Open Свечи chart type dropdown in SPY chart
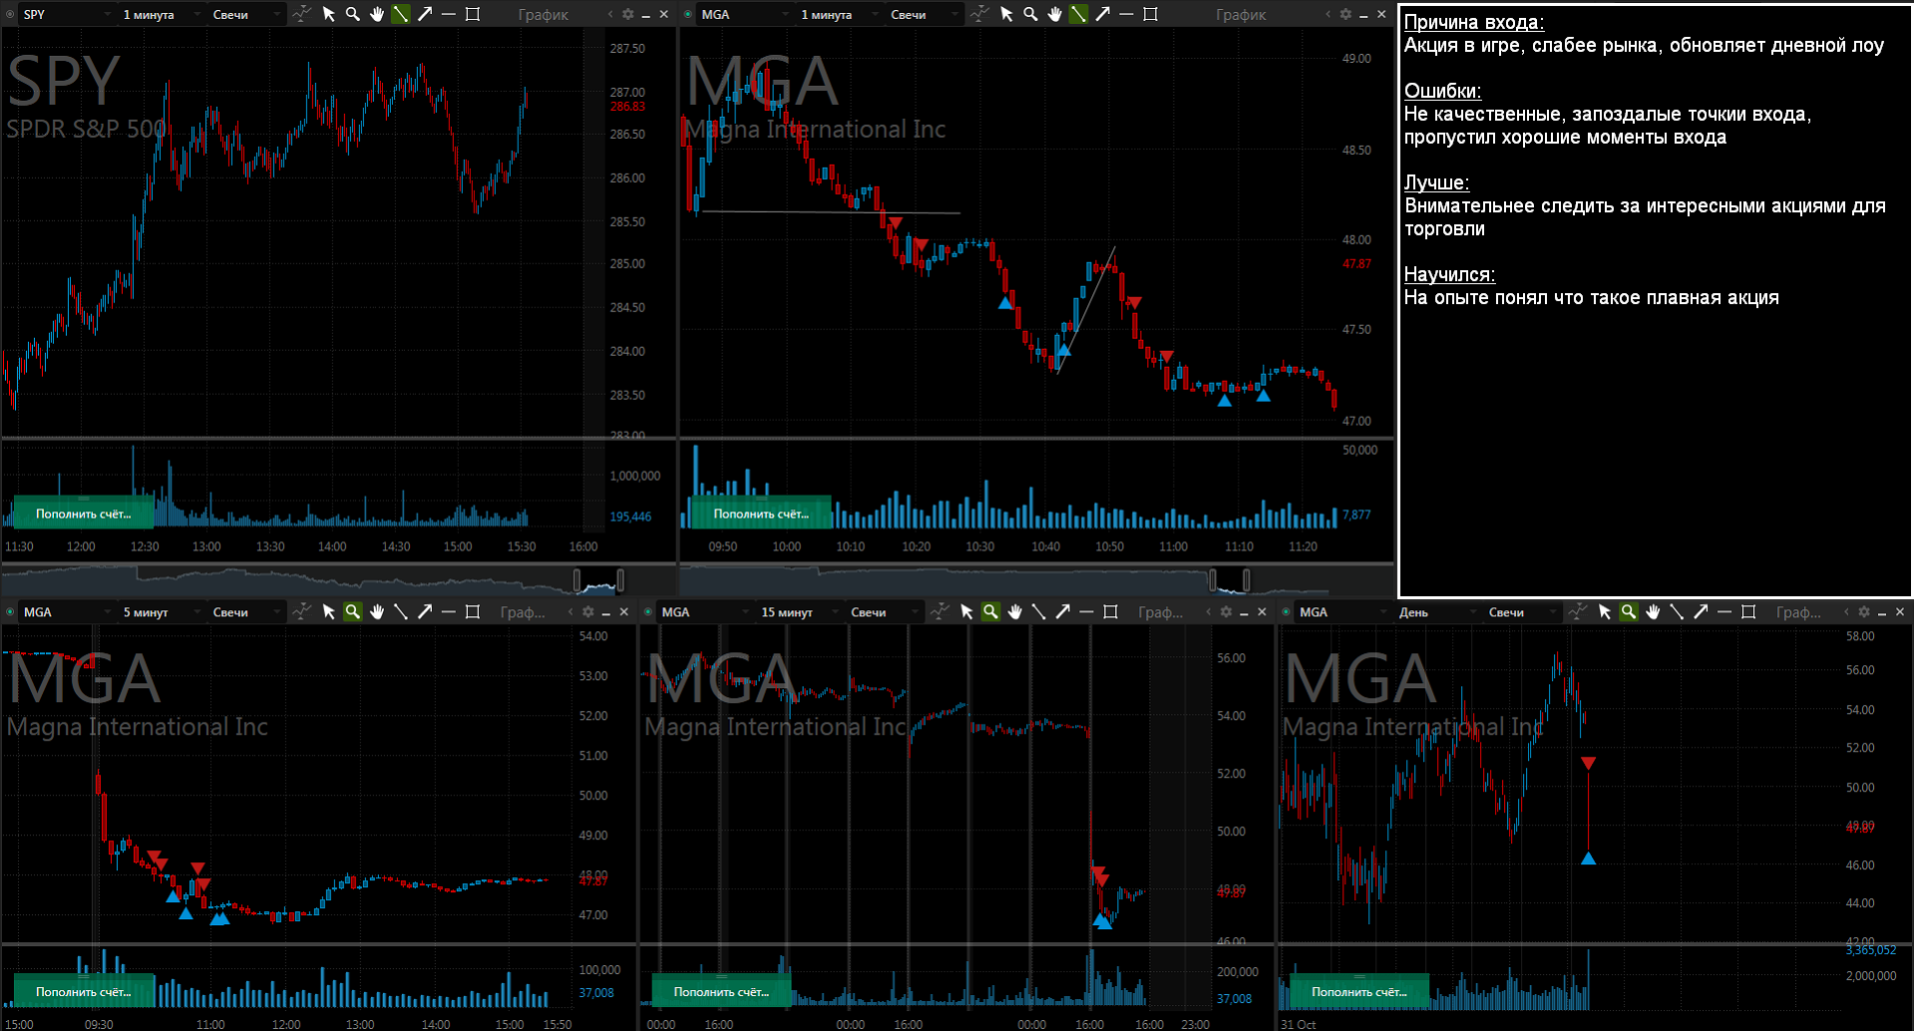The width and height of the screenshot is (1914, 1031). click(246, 14)
